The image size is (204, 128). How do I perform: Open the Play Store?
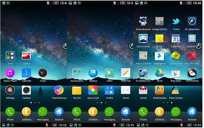[176, 73]
